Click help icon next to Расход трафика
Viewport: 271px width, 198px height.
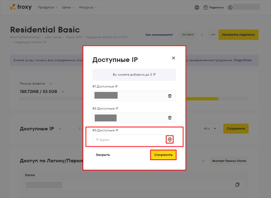51,84
